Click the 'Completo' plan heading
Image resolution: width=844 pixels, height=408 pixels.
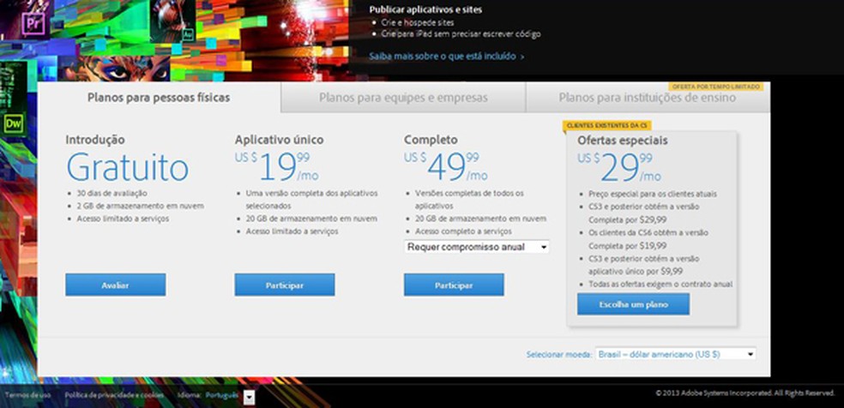point(431,140)
